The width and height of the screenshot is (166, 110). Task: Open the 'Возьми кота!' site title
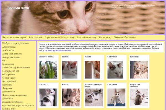click(x=19, y=8)
